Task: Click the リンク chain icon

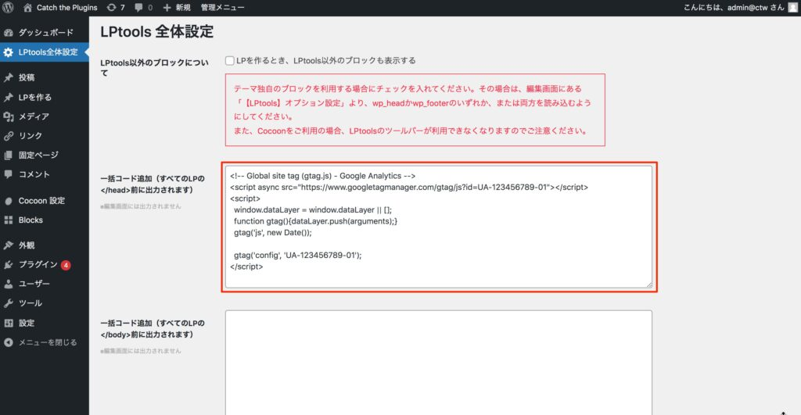Action: [8, 136]
